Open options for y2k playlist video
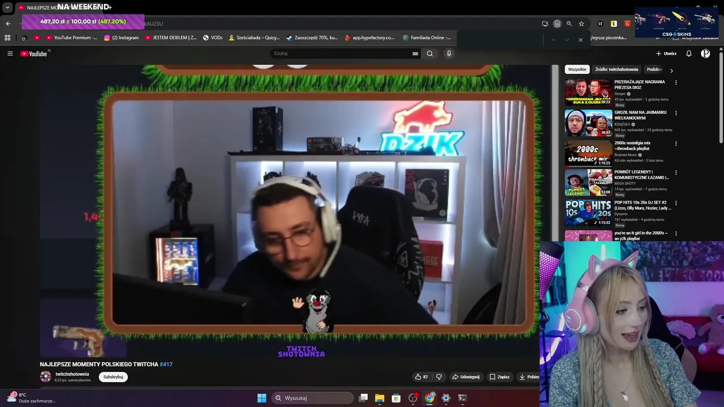This screenshot has height=407, width=724. coord(675,233)
